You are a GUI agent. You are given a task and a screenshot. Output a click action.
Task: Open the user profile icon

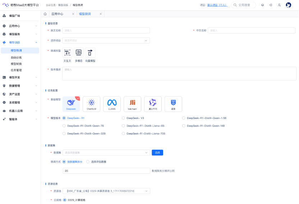279,5
